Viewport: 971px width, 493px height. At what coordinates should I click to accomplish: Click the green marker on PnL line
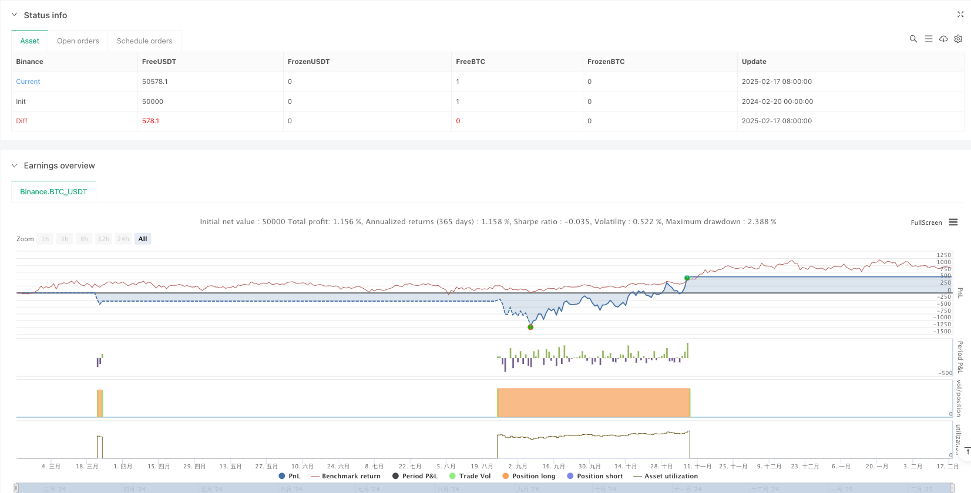tap(687, 278)
